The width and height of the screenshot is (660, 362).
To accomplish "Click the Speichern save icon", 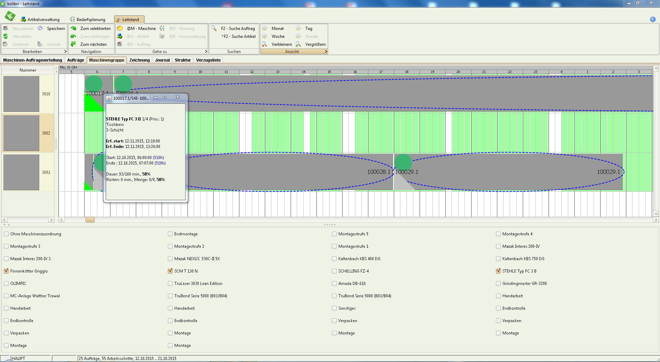I will 40,28.
